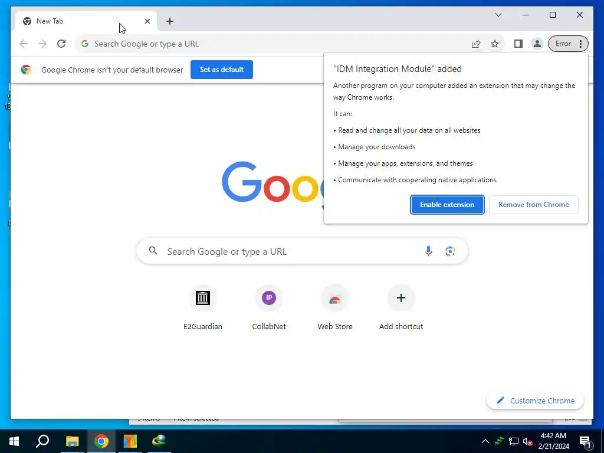Click "Google Chrome isn't your default browser" text
This screenshot has height=453, width=604.
click(112, 70)
